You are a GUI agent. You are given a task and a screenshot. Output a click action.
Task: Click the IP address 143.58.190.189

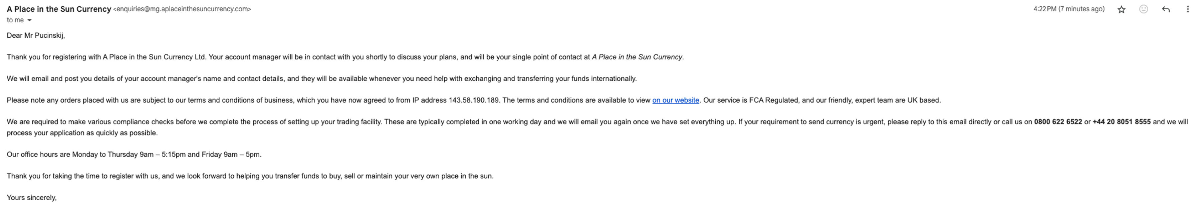click(x=473, y=100)
